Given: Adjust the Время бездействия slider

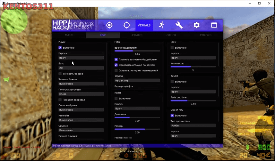Looking at the screenshot, I should click(x=137, y=51).
